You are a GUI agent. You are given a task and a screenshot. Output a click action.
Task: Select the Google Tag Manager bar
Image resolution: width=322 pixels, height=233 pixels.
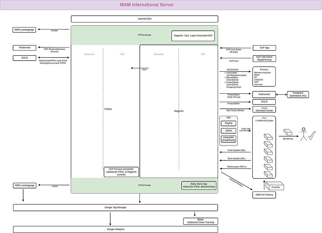click(x=115, y=208)
